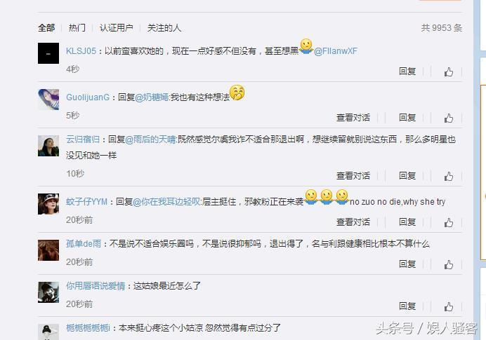Like 你用唇语说爱情's comment
The height and width of the screenshot is (340, 486).
pyautogui.click(x=449, y=306)
